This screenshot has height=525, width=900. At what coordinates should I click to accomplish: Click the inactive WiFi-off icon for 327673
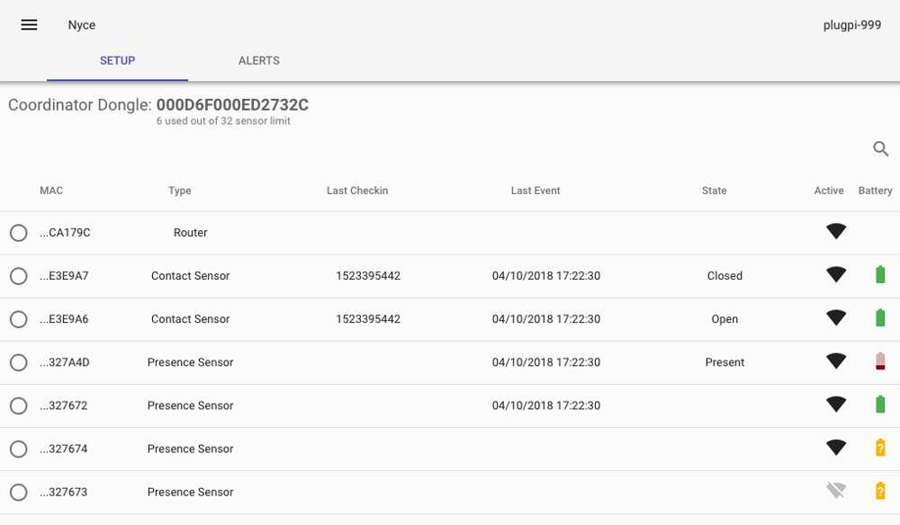pos(836,491)
